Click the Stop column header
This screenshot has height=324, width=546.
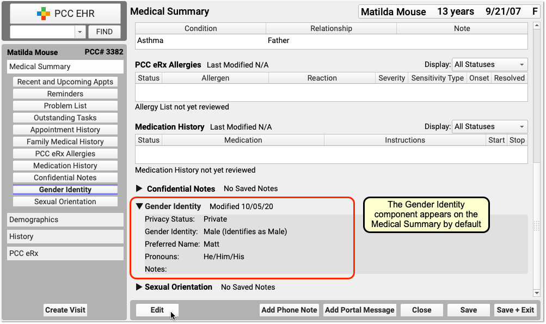(517, 140)
